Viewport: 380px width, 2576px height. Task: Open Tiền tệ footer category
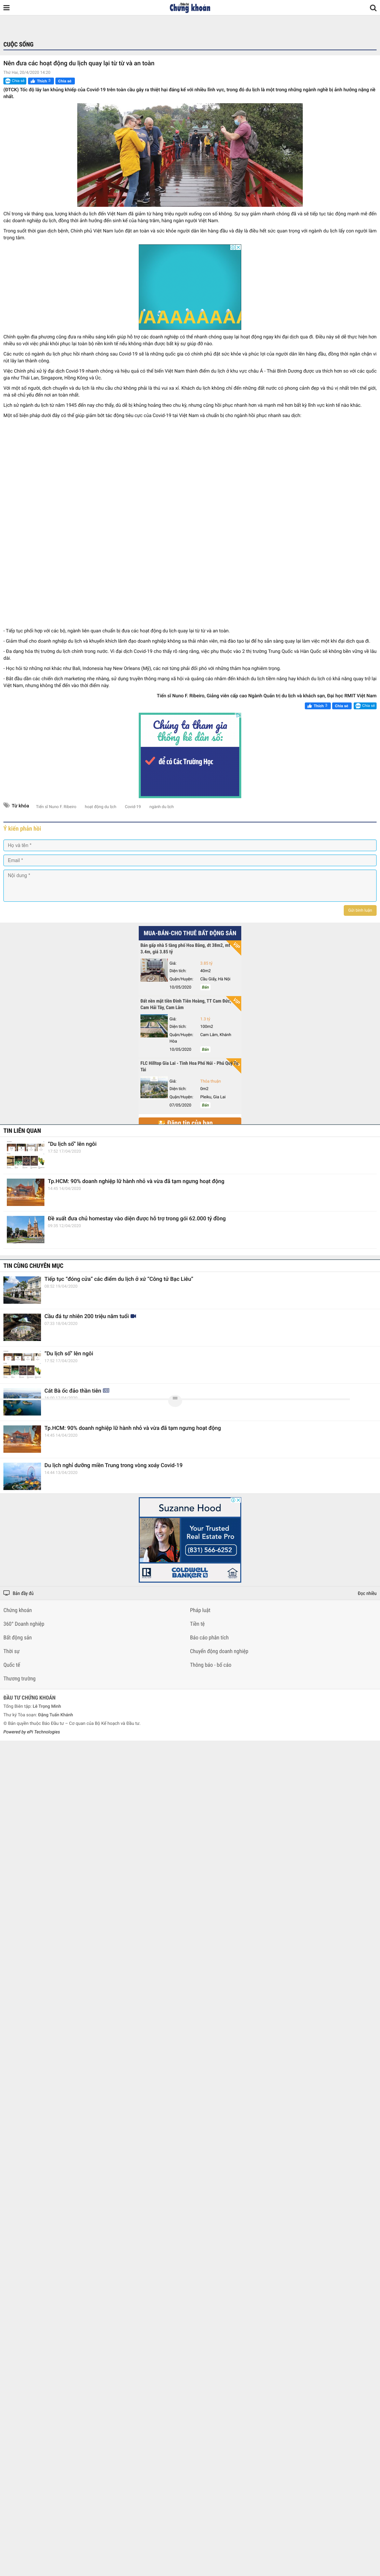[x=197, y=1624]
